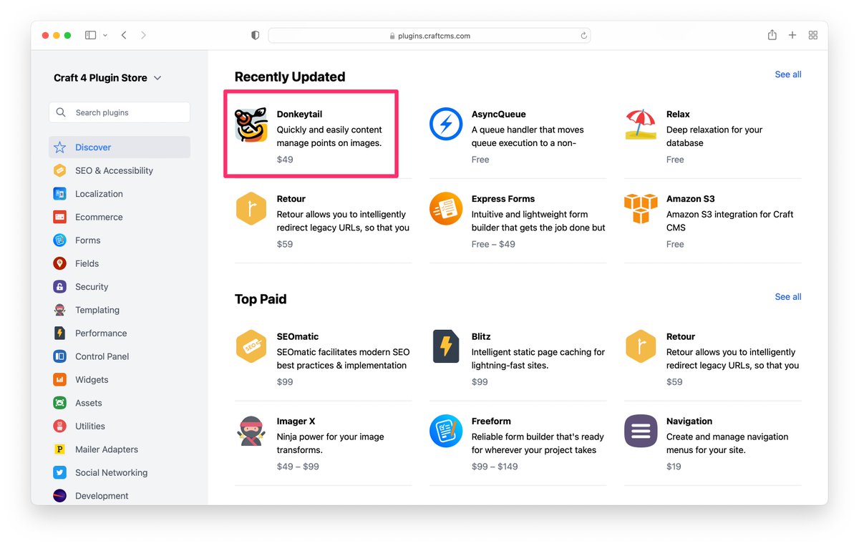Click the Widgets category icon
This screenshot has height=546, width=859.
[60, 380]
